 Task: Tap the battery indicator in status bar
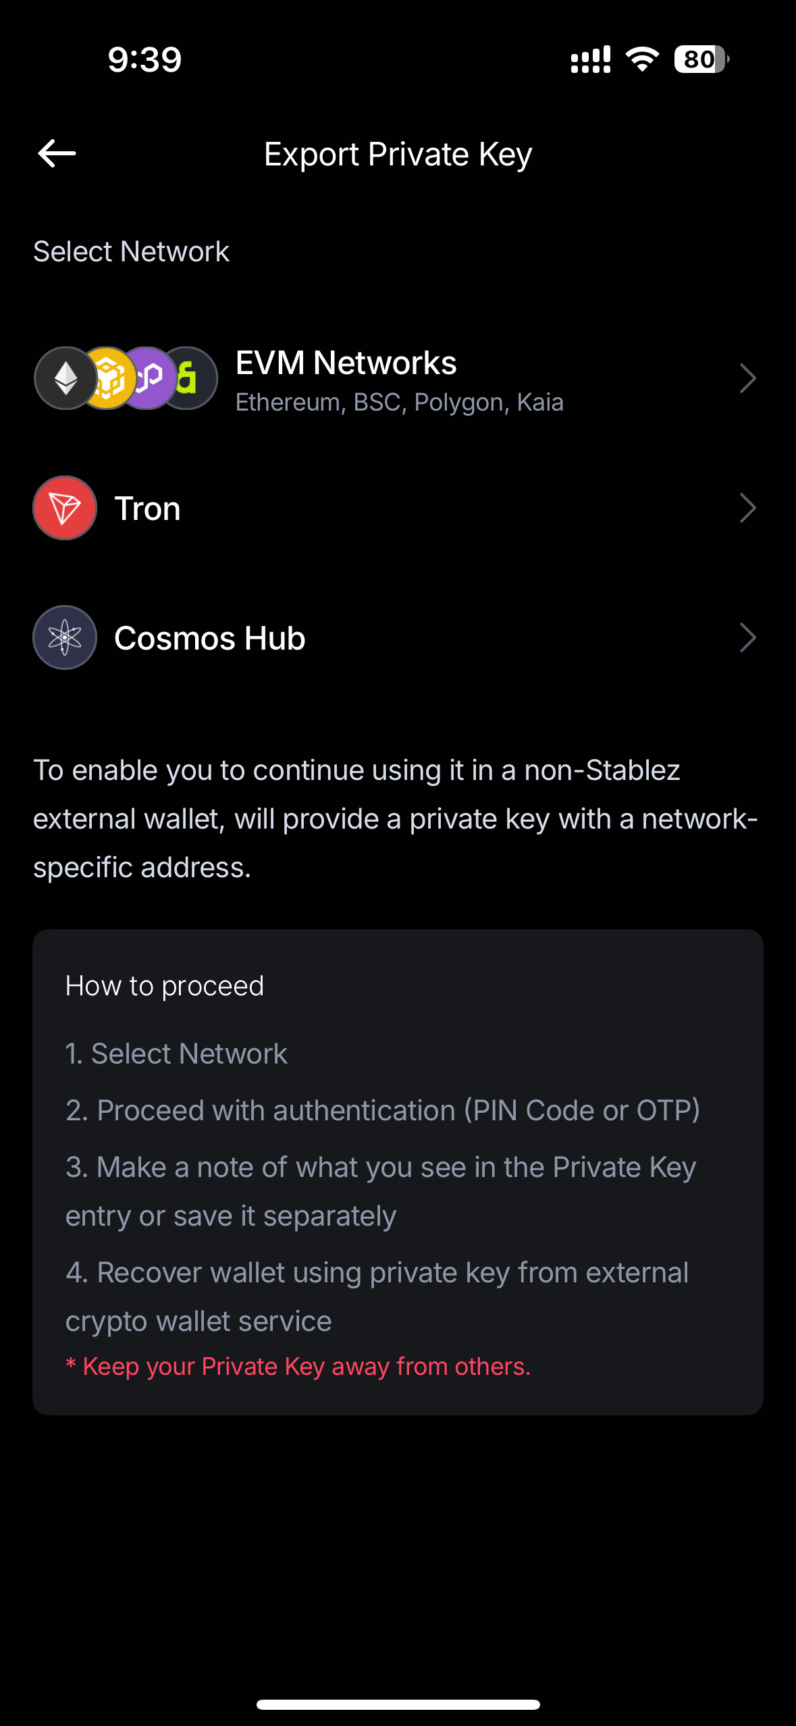click(701, 59)
